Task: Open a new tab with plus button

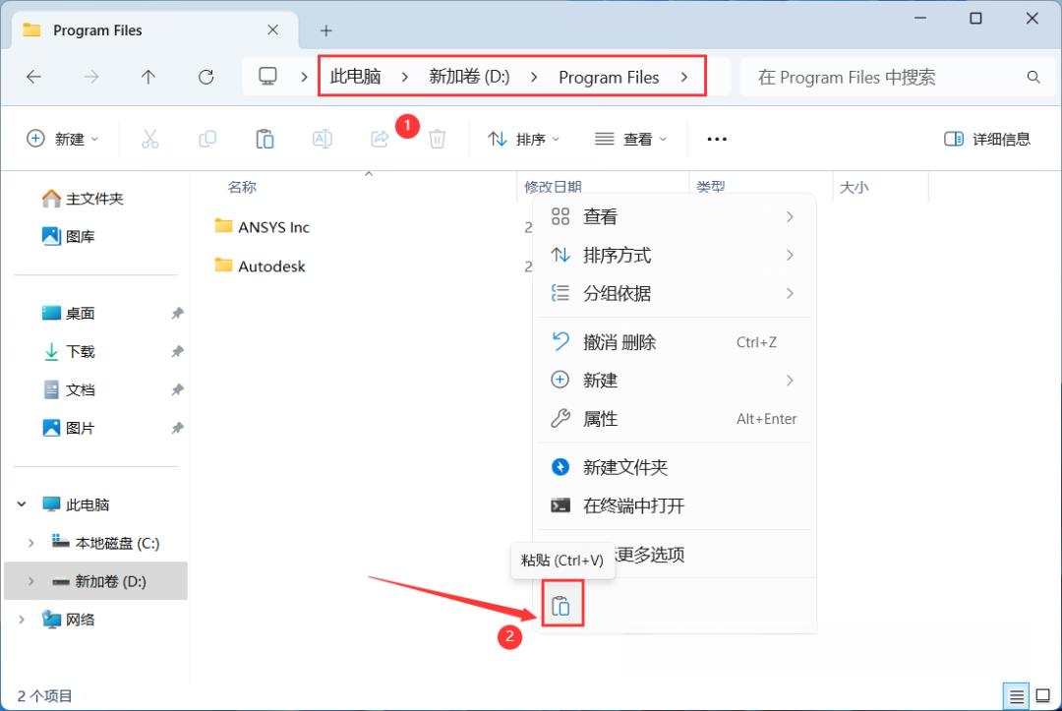Action: click(x=325, y=30)
